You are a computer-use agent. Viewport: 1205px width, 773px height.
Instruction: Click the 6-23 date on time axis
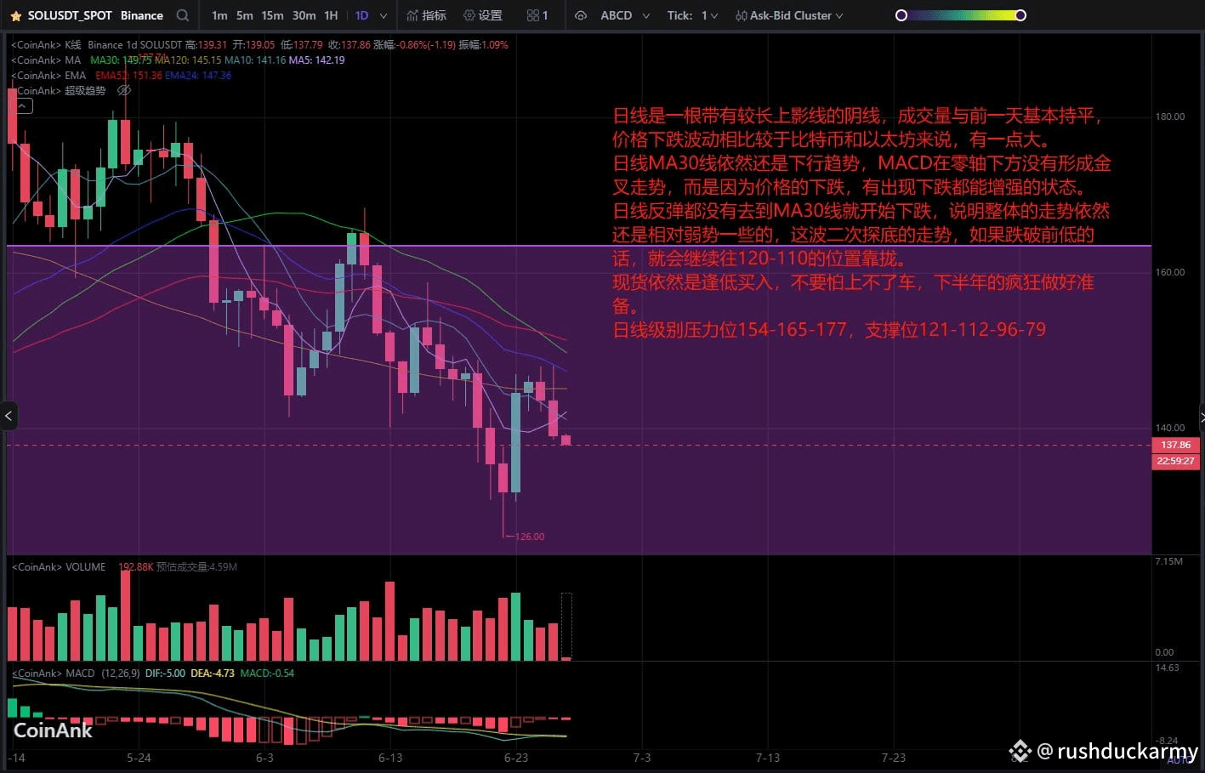[x=516, y=758]
